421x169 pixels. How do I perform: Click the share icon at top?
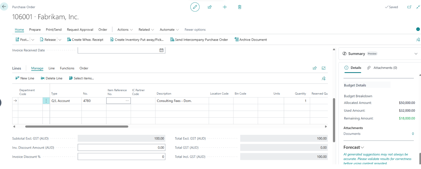[210, 7]
